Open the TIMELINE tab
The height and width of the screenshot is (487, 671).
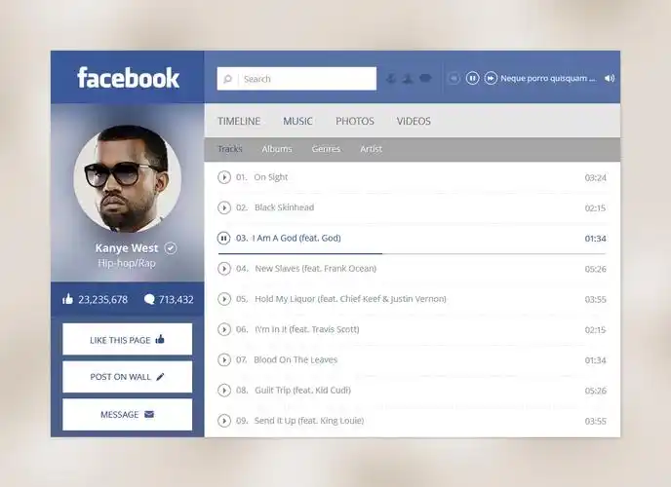pos(239,122)
